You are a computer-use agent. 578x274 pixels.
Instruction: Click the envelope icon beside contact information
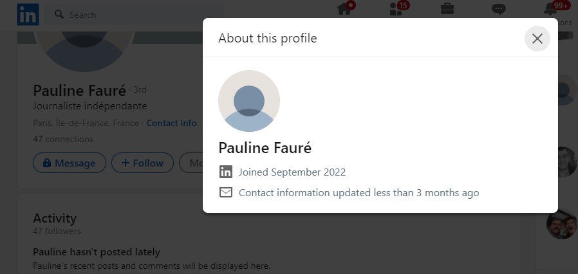(226, 192)
